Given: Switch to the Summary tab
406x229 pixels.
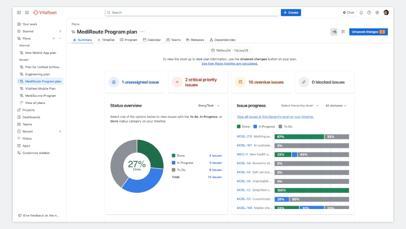Looking at the screenshot, I should tap(82, 40).
